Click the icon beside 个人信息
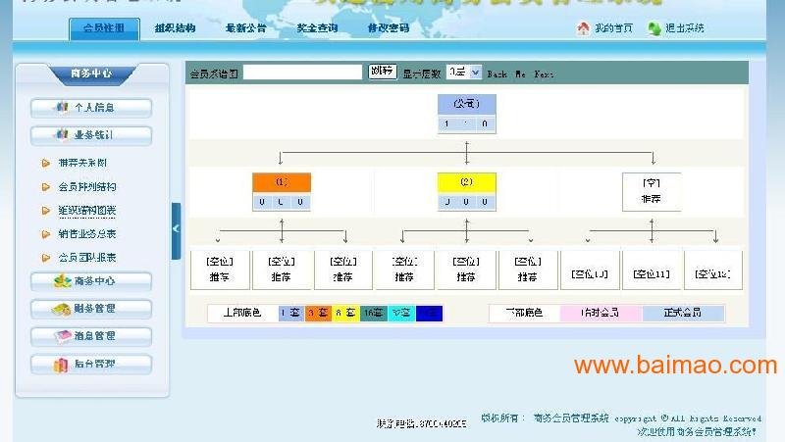This screenshot has width=785, height=442. pyautogui.click(x=62, y=107)
